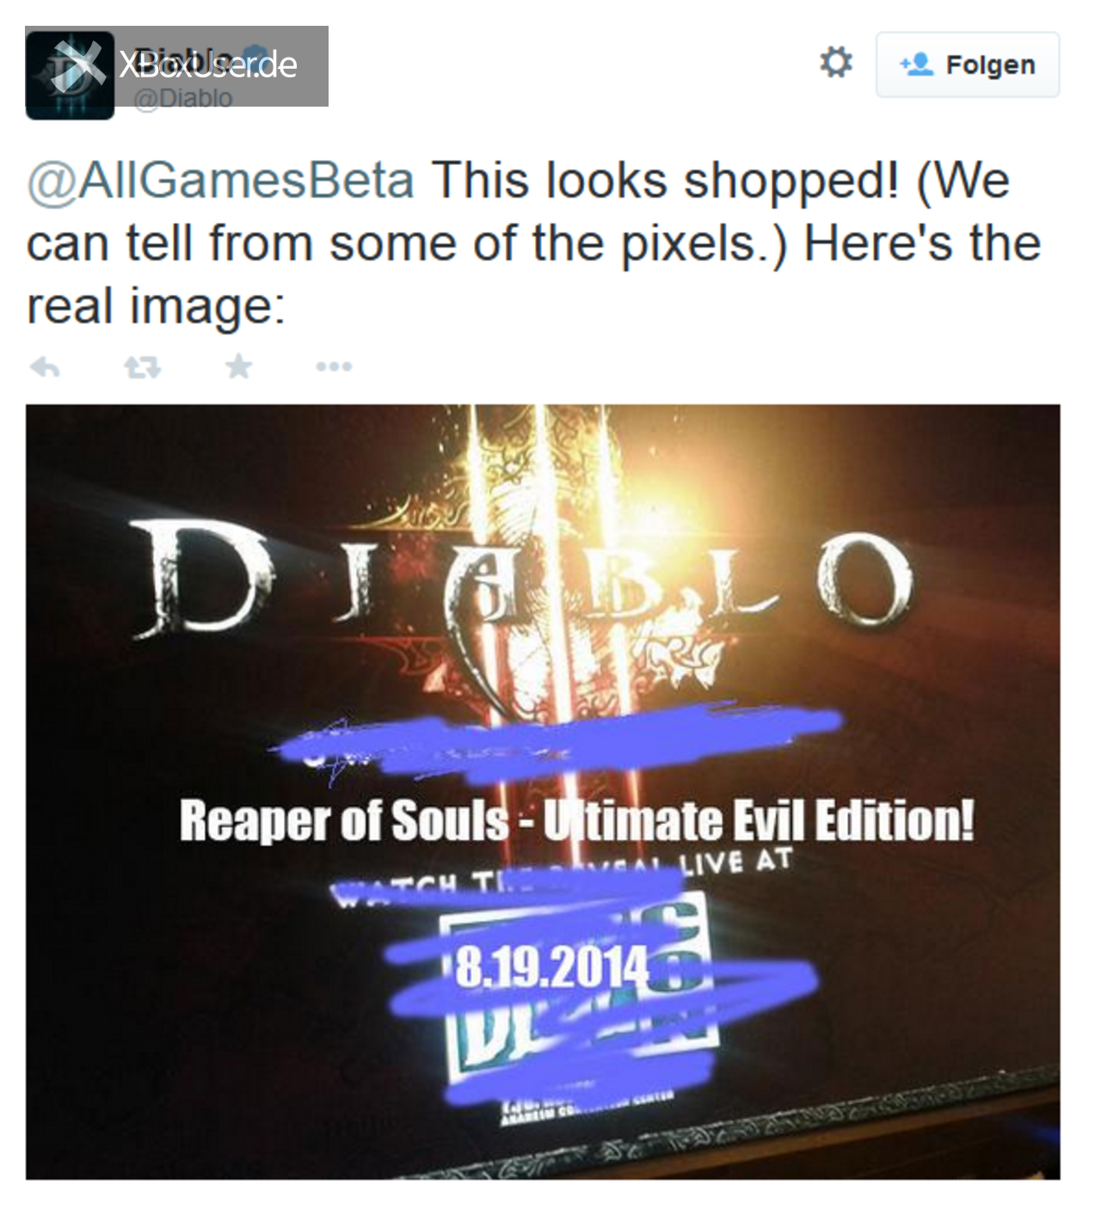1101x1215 pixels.
Task: Click the small convention center text at image bottom
Action: [585, 1108]
